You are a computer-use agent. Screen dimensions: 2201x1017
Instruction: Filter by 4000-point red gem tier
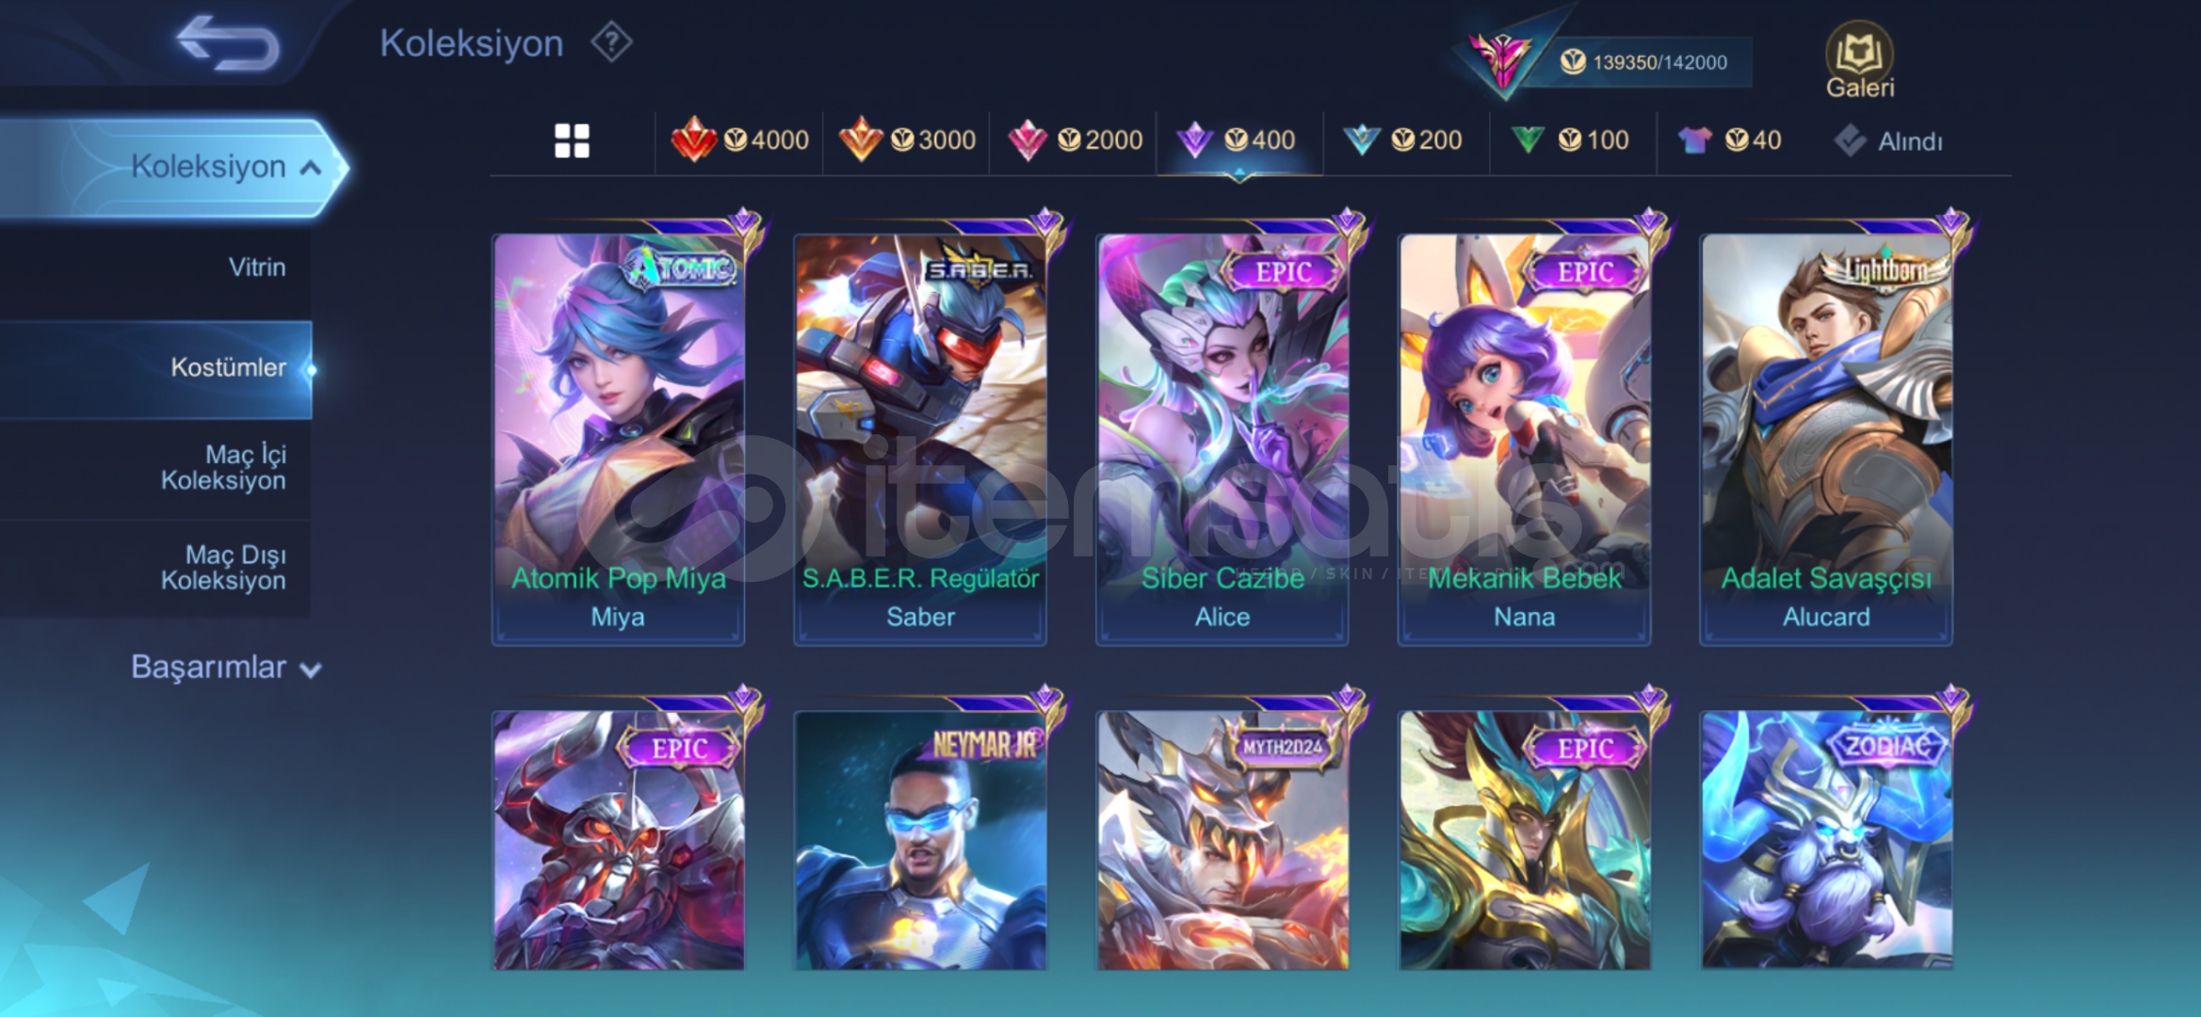pyautogui.click(x=739, y=140)
